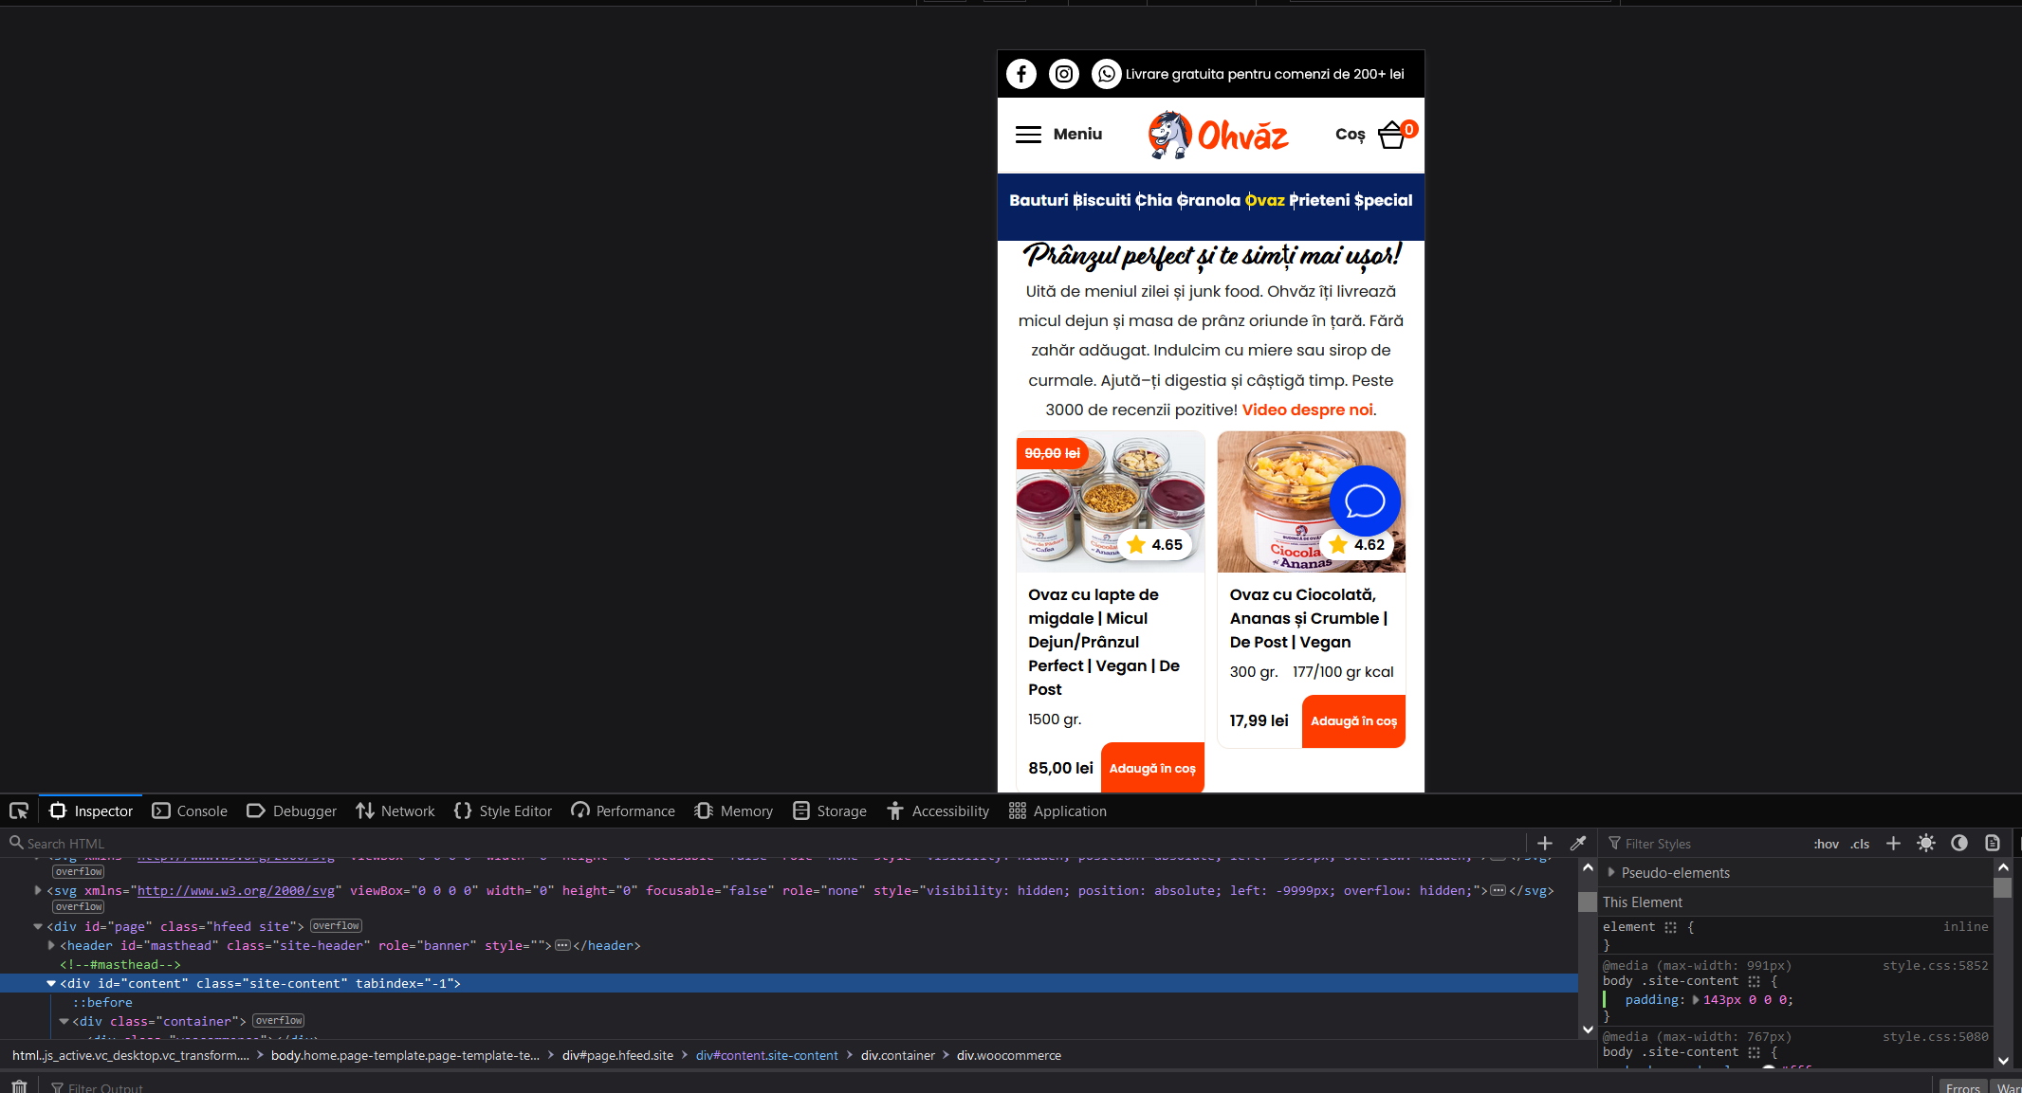Toggle the :hov pseudo-class panel
Screen dimensions: 2022x1093
pos(1825,843)
